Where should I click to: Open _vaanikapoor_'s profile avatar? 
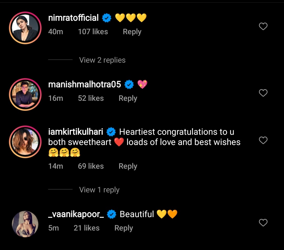(x=25, y=224)
